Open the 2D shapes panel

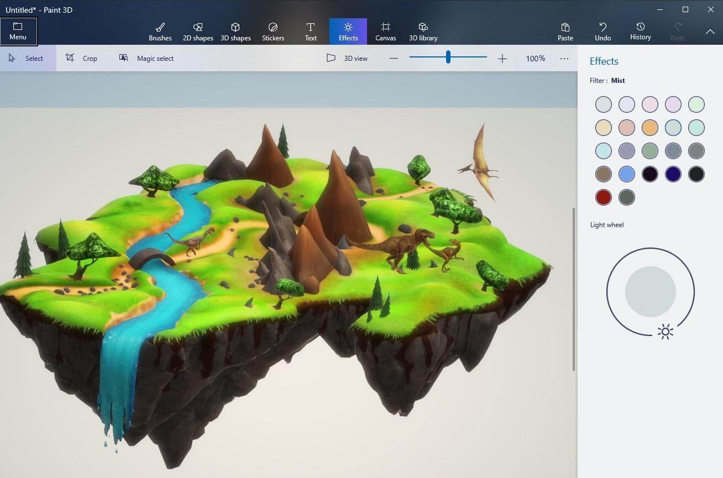[198, 31]
